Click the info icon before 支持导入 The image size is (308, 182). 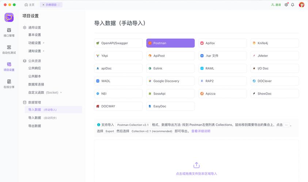[99, 124]
